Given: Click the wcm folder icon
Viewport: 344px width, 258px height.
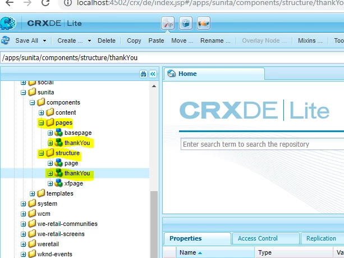Looking at the screenshot, I should point(32,214).
